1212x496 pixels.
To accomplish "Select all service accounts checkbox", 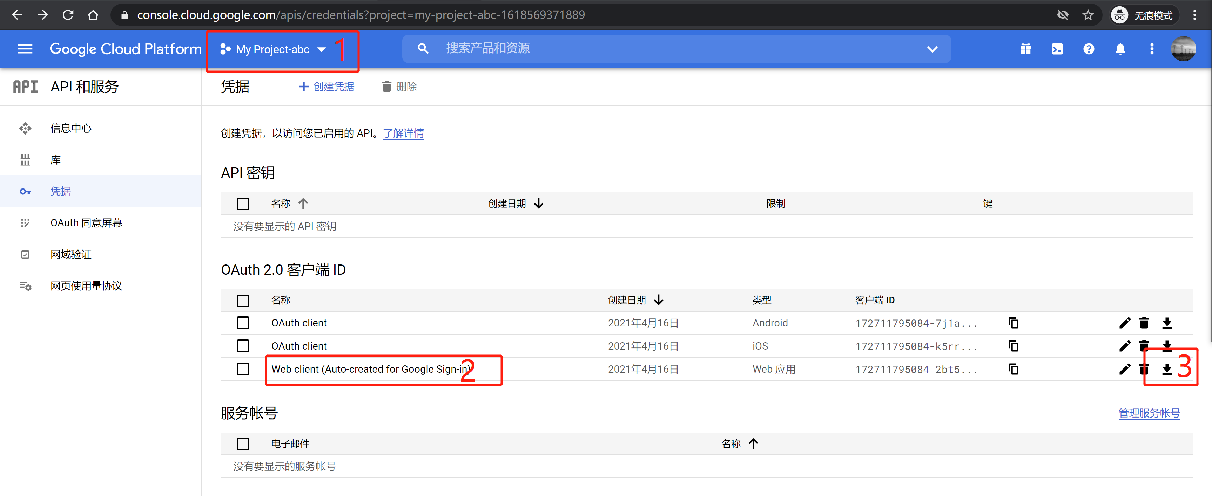I will point(243,444).
